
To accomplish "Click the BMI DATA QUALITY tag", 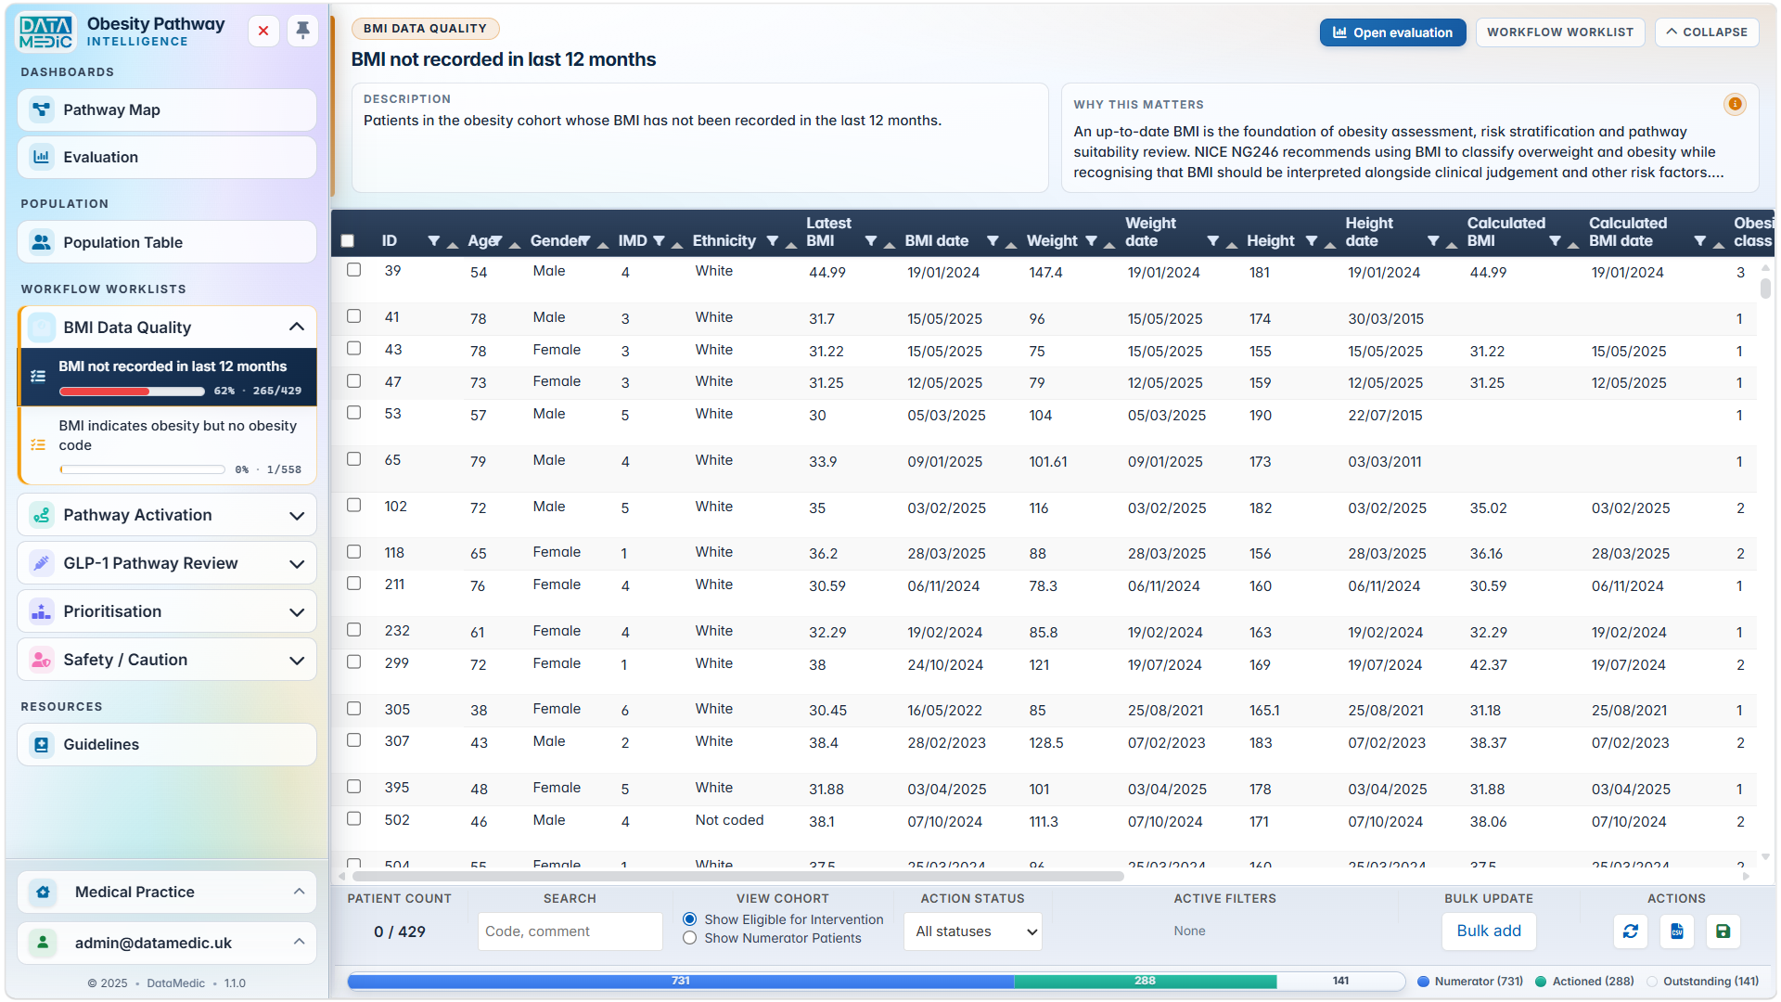I will [x=425, y=29].
